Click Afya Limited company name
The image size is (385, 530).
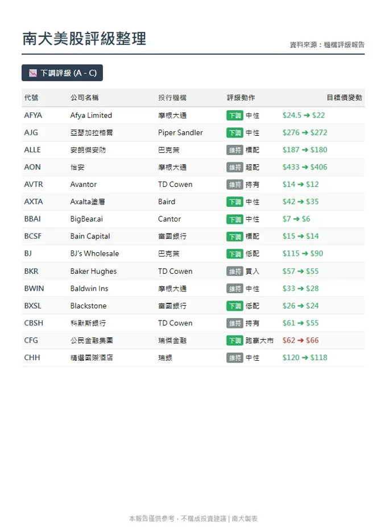click(x=91, y=115)
